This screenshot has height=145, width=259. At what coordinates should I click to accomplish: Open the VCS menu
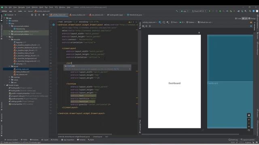pyautogui.click(x=56, y=7)
